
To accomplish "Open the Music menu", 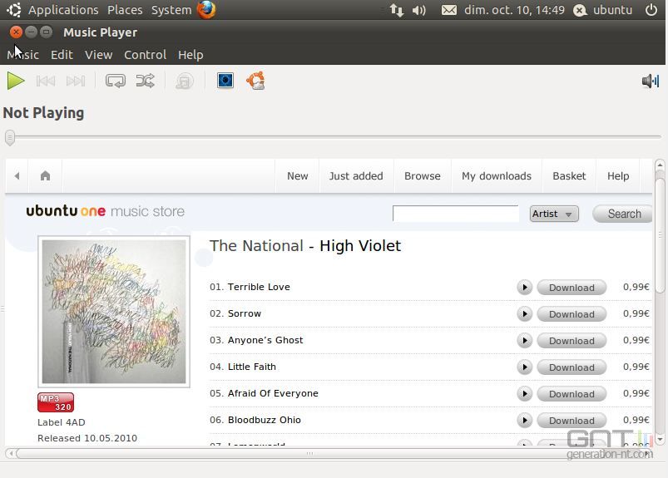I will pyautogui.click(x=23, y=55).
